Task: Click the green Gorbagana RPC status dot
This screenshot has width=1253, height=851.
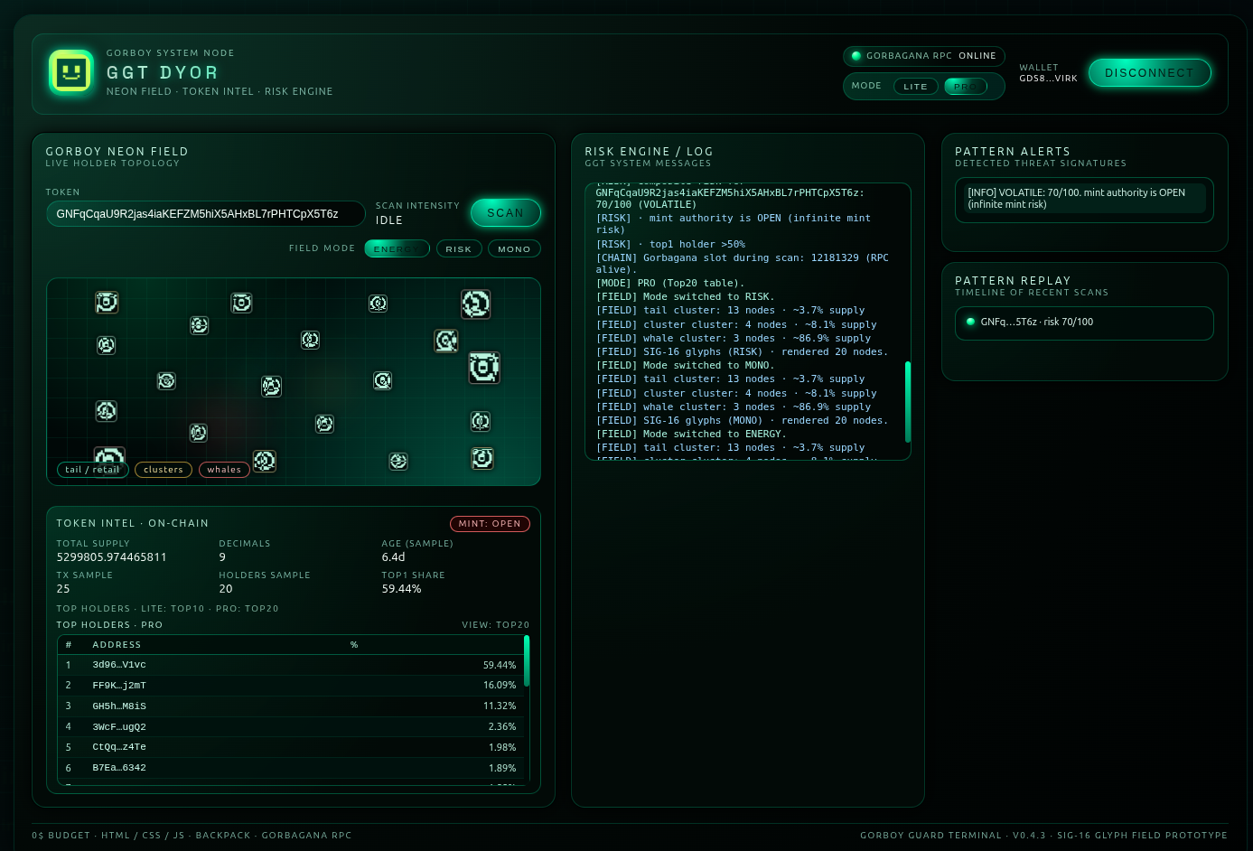Action: point(856,56)
